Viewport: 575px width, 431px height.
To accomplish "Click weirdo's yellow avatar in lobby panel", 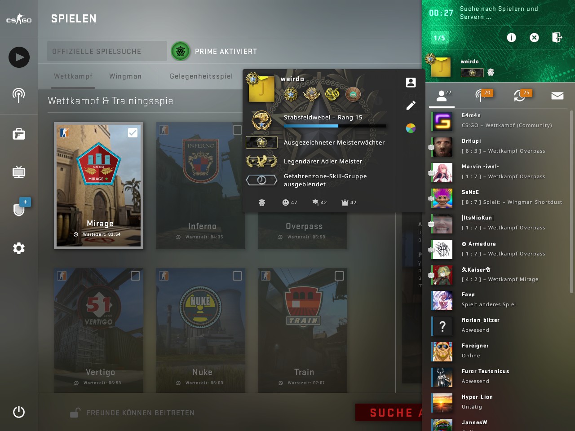I will coord(441,67).
